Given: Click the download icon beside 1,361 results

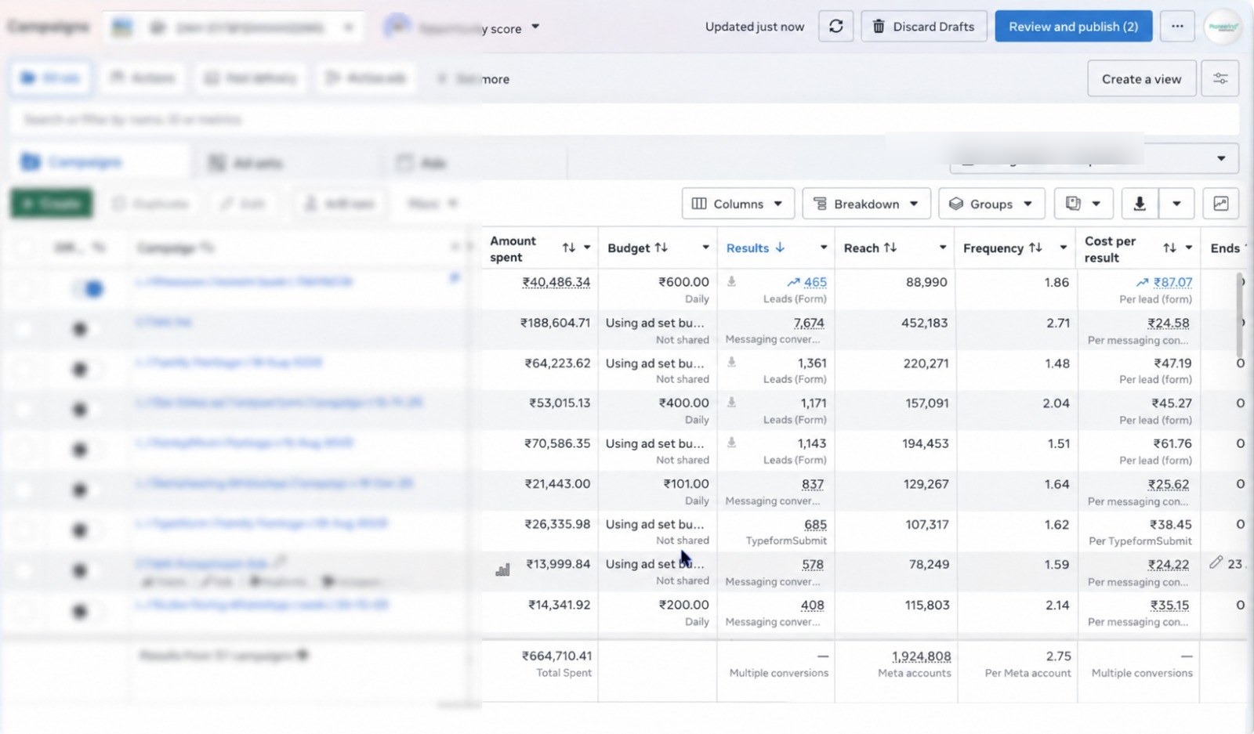Looking at the screenshot, I should point(731,363).
